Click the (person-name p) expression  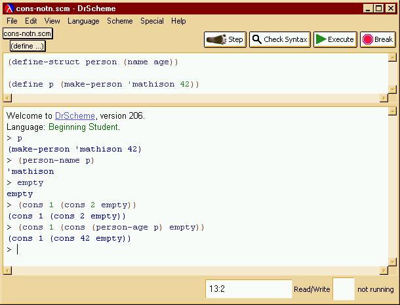tap(56, 160)
